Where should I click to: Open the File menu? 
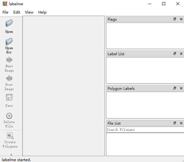click(5, 12)
